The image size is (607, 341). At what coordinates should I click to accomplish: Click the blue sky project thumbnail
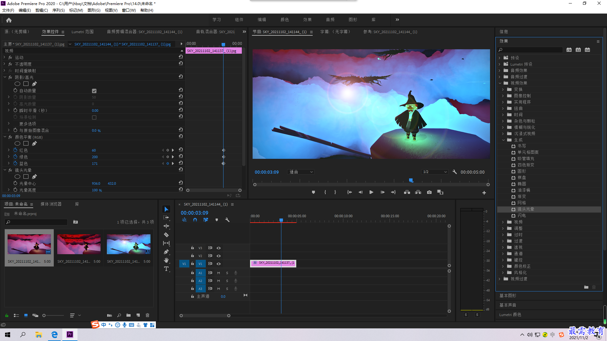pyautogui.click(x=128, y=244)
